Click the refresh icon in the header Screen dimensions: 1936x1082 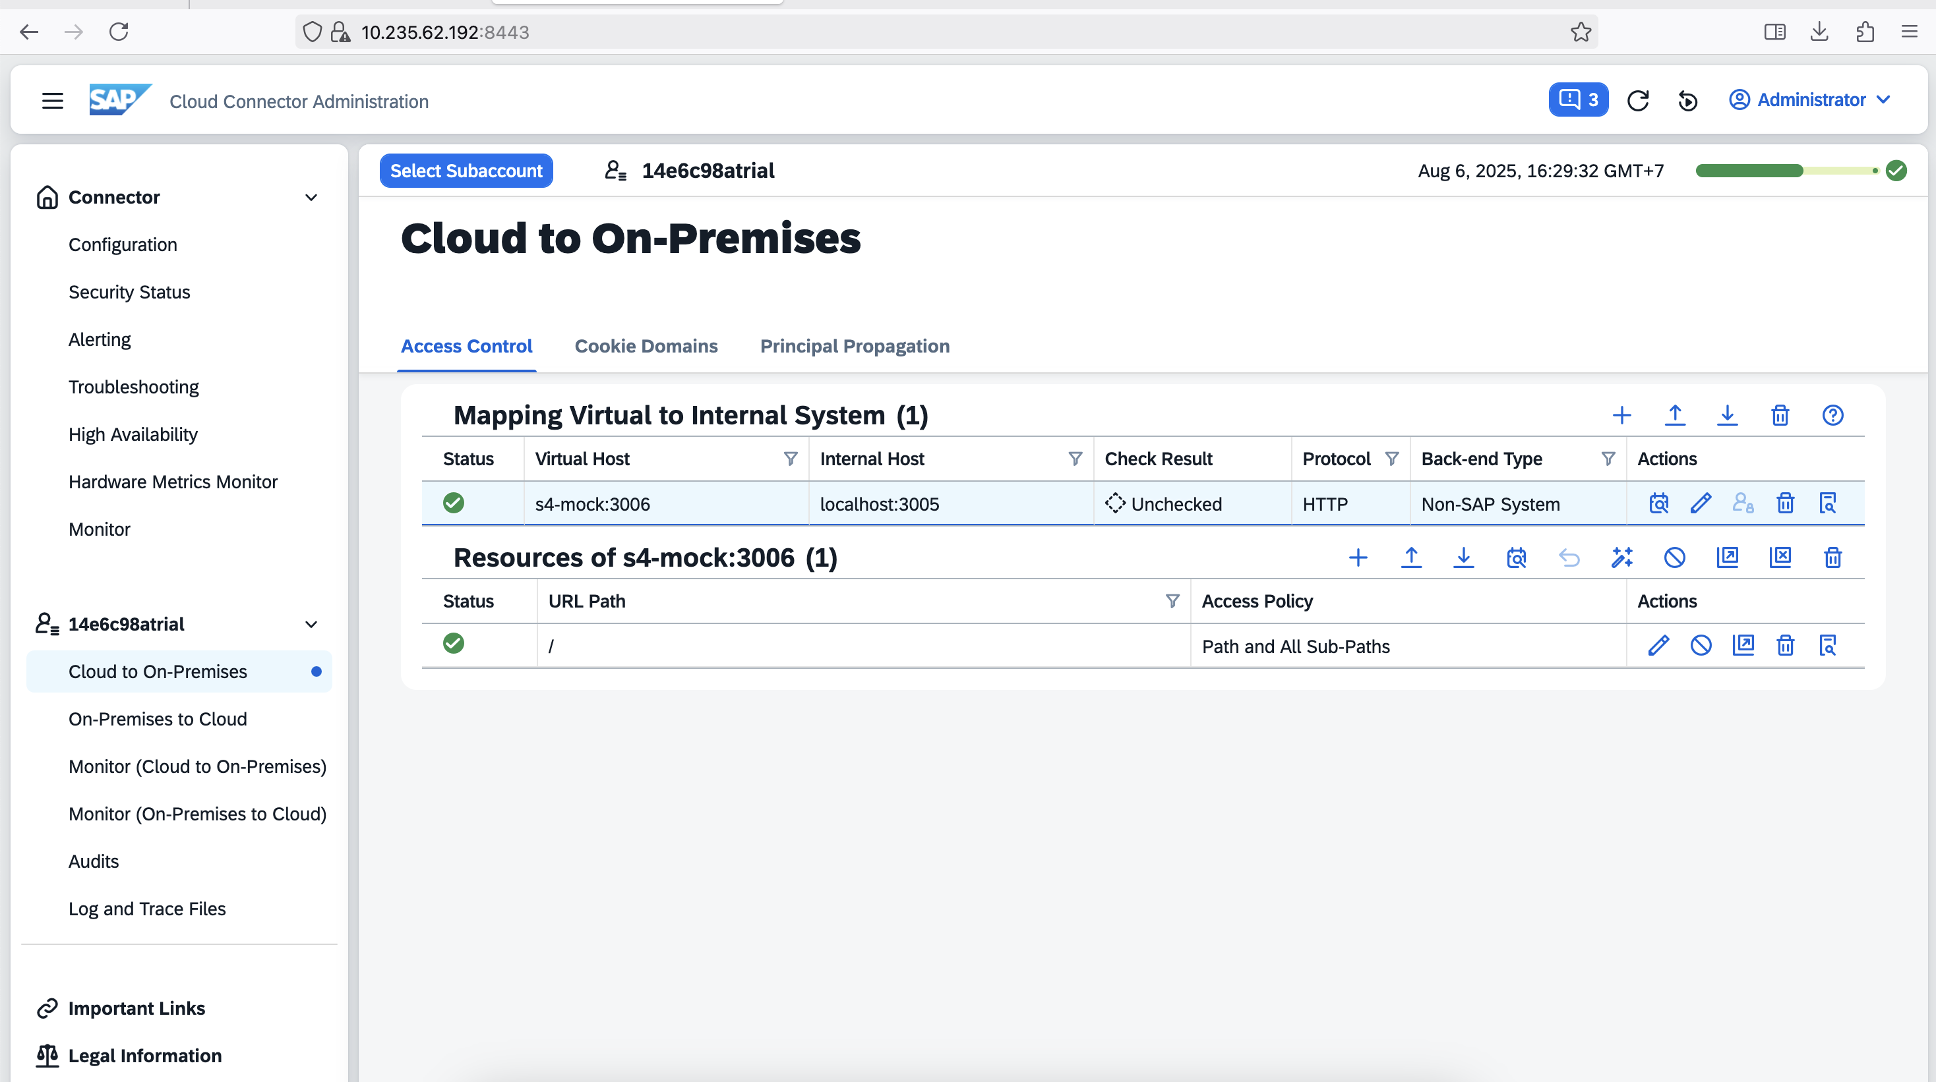click(x=1639, y=100)
